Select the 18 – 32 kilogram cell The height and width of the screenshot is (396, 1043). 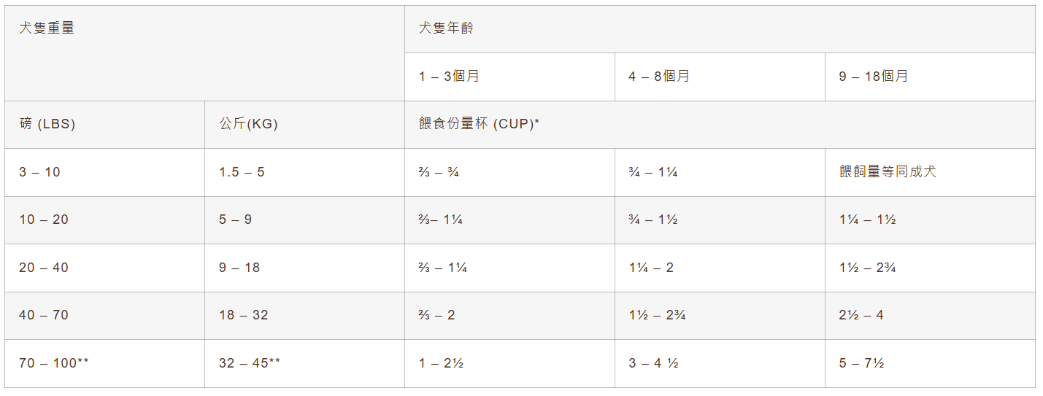click(x=244, y=316)
